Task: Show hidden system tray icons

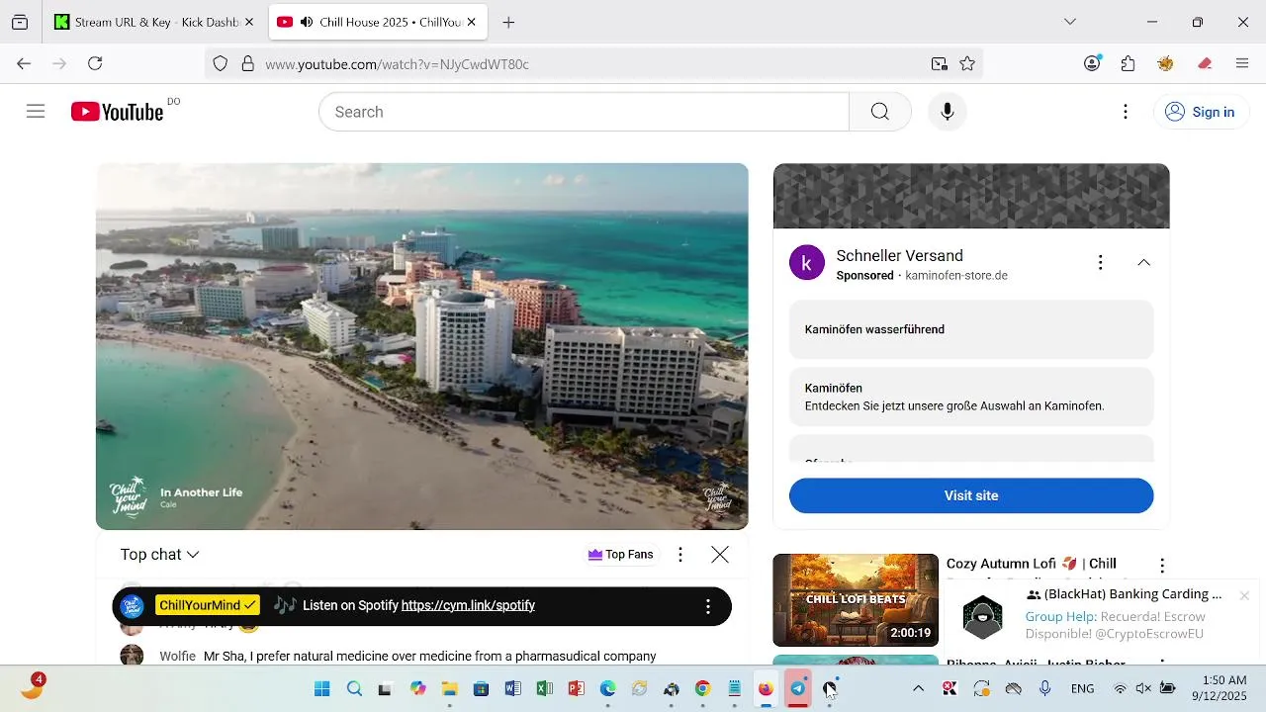Action: (918, 688)
